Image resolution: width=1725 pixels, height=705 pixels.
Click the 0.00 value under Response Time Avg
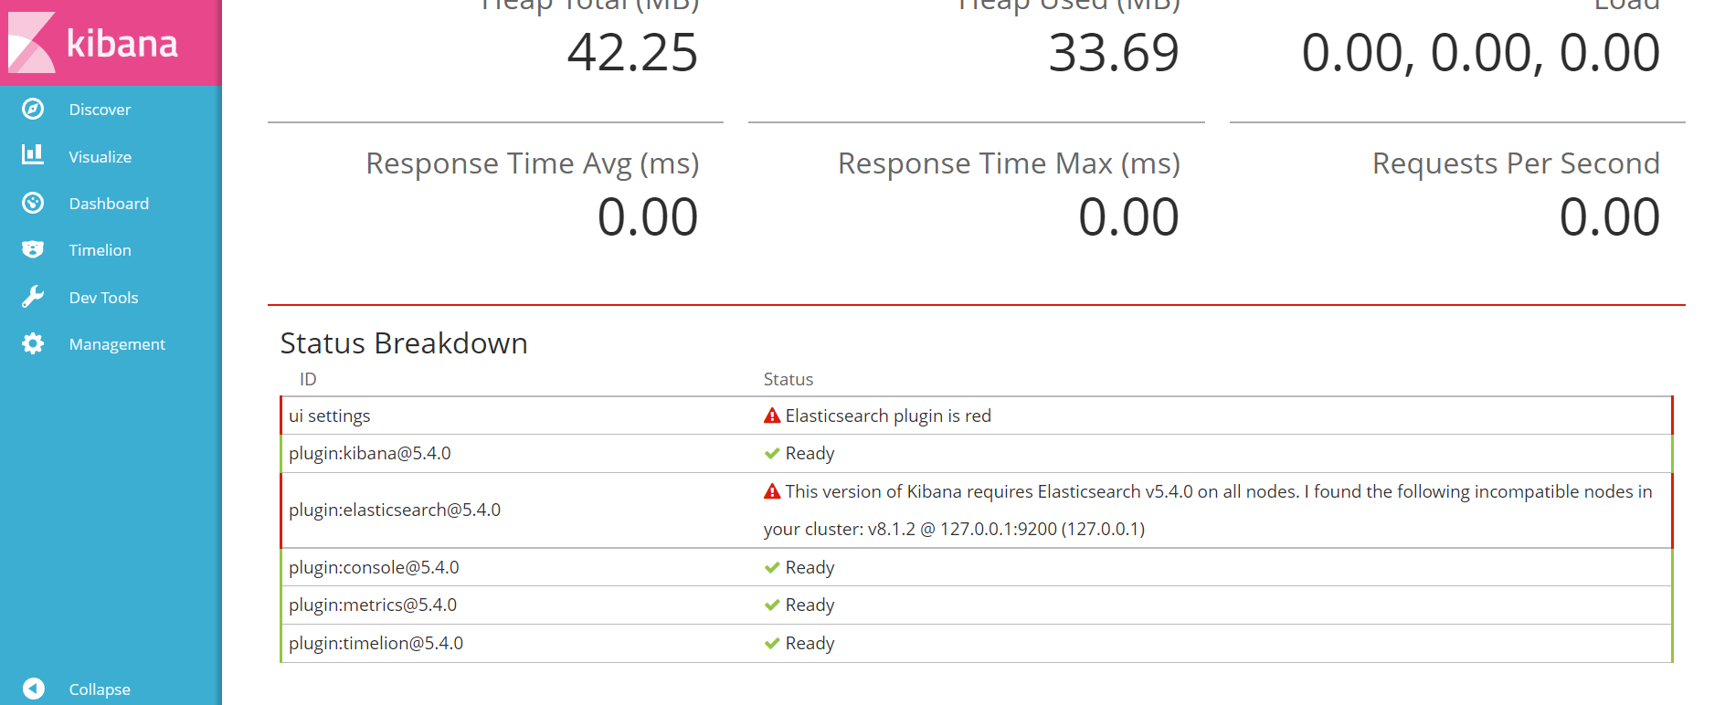tap(648, 217)
